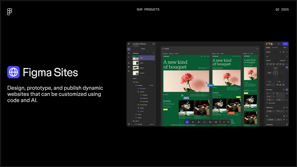Viewport: 297px width, 167px height.
Task: Open the CMS database icon in left rail
Action: [129, 67]
